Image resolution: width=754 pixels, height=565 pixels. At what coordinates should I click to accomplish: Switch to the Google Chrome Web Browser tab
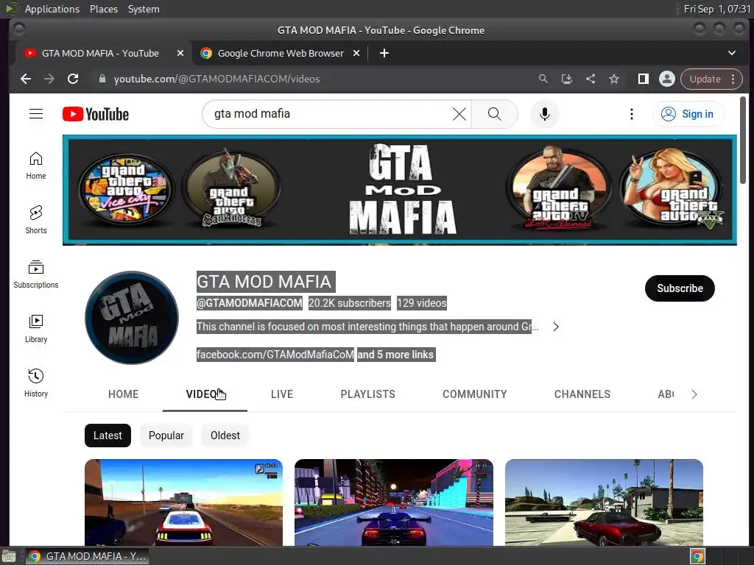pos(281,53)
